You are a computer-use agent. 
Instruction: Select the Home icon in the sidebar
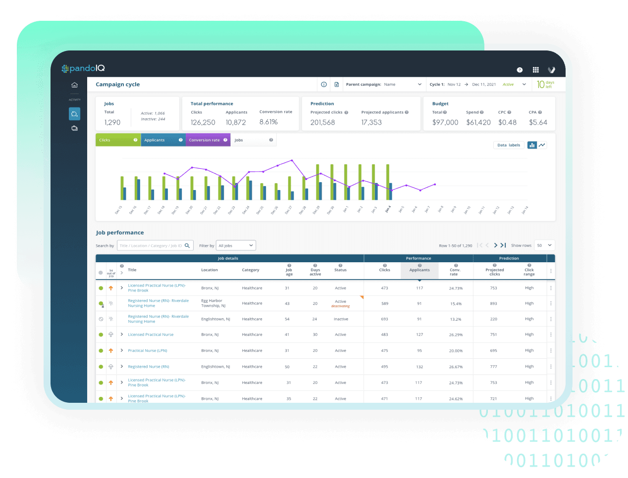click(x=74, y=85)
